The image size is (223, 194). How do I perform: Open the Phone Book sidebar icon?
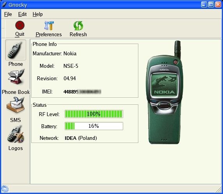(x=16, y=77)
